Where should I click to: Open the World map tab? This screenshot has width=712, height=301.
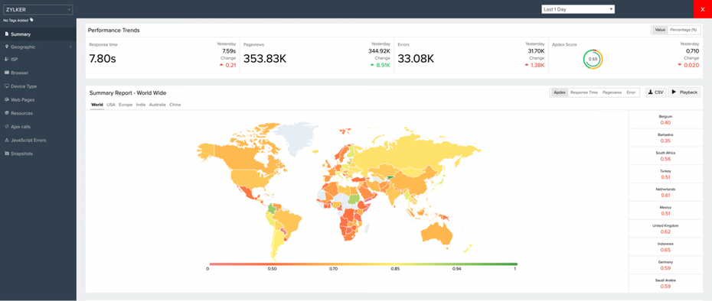pyautogui.click(x=96, y=105)
